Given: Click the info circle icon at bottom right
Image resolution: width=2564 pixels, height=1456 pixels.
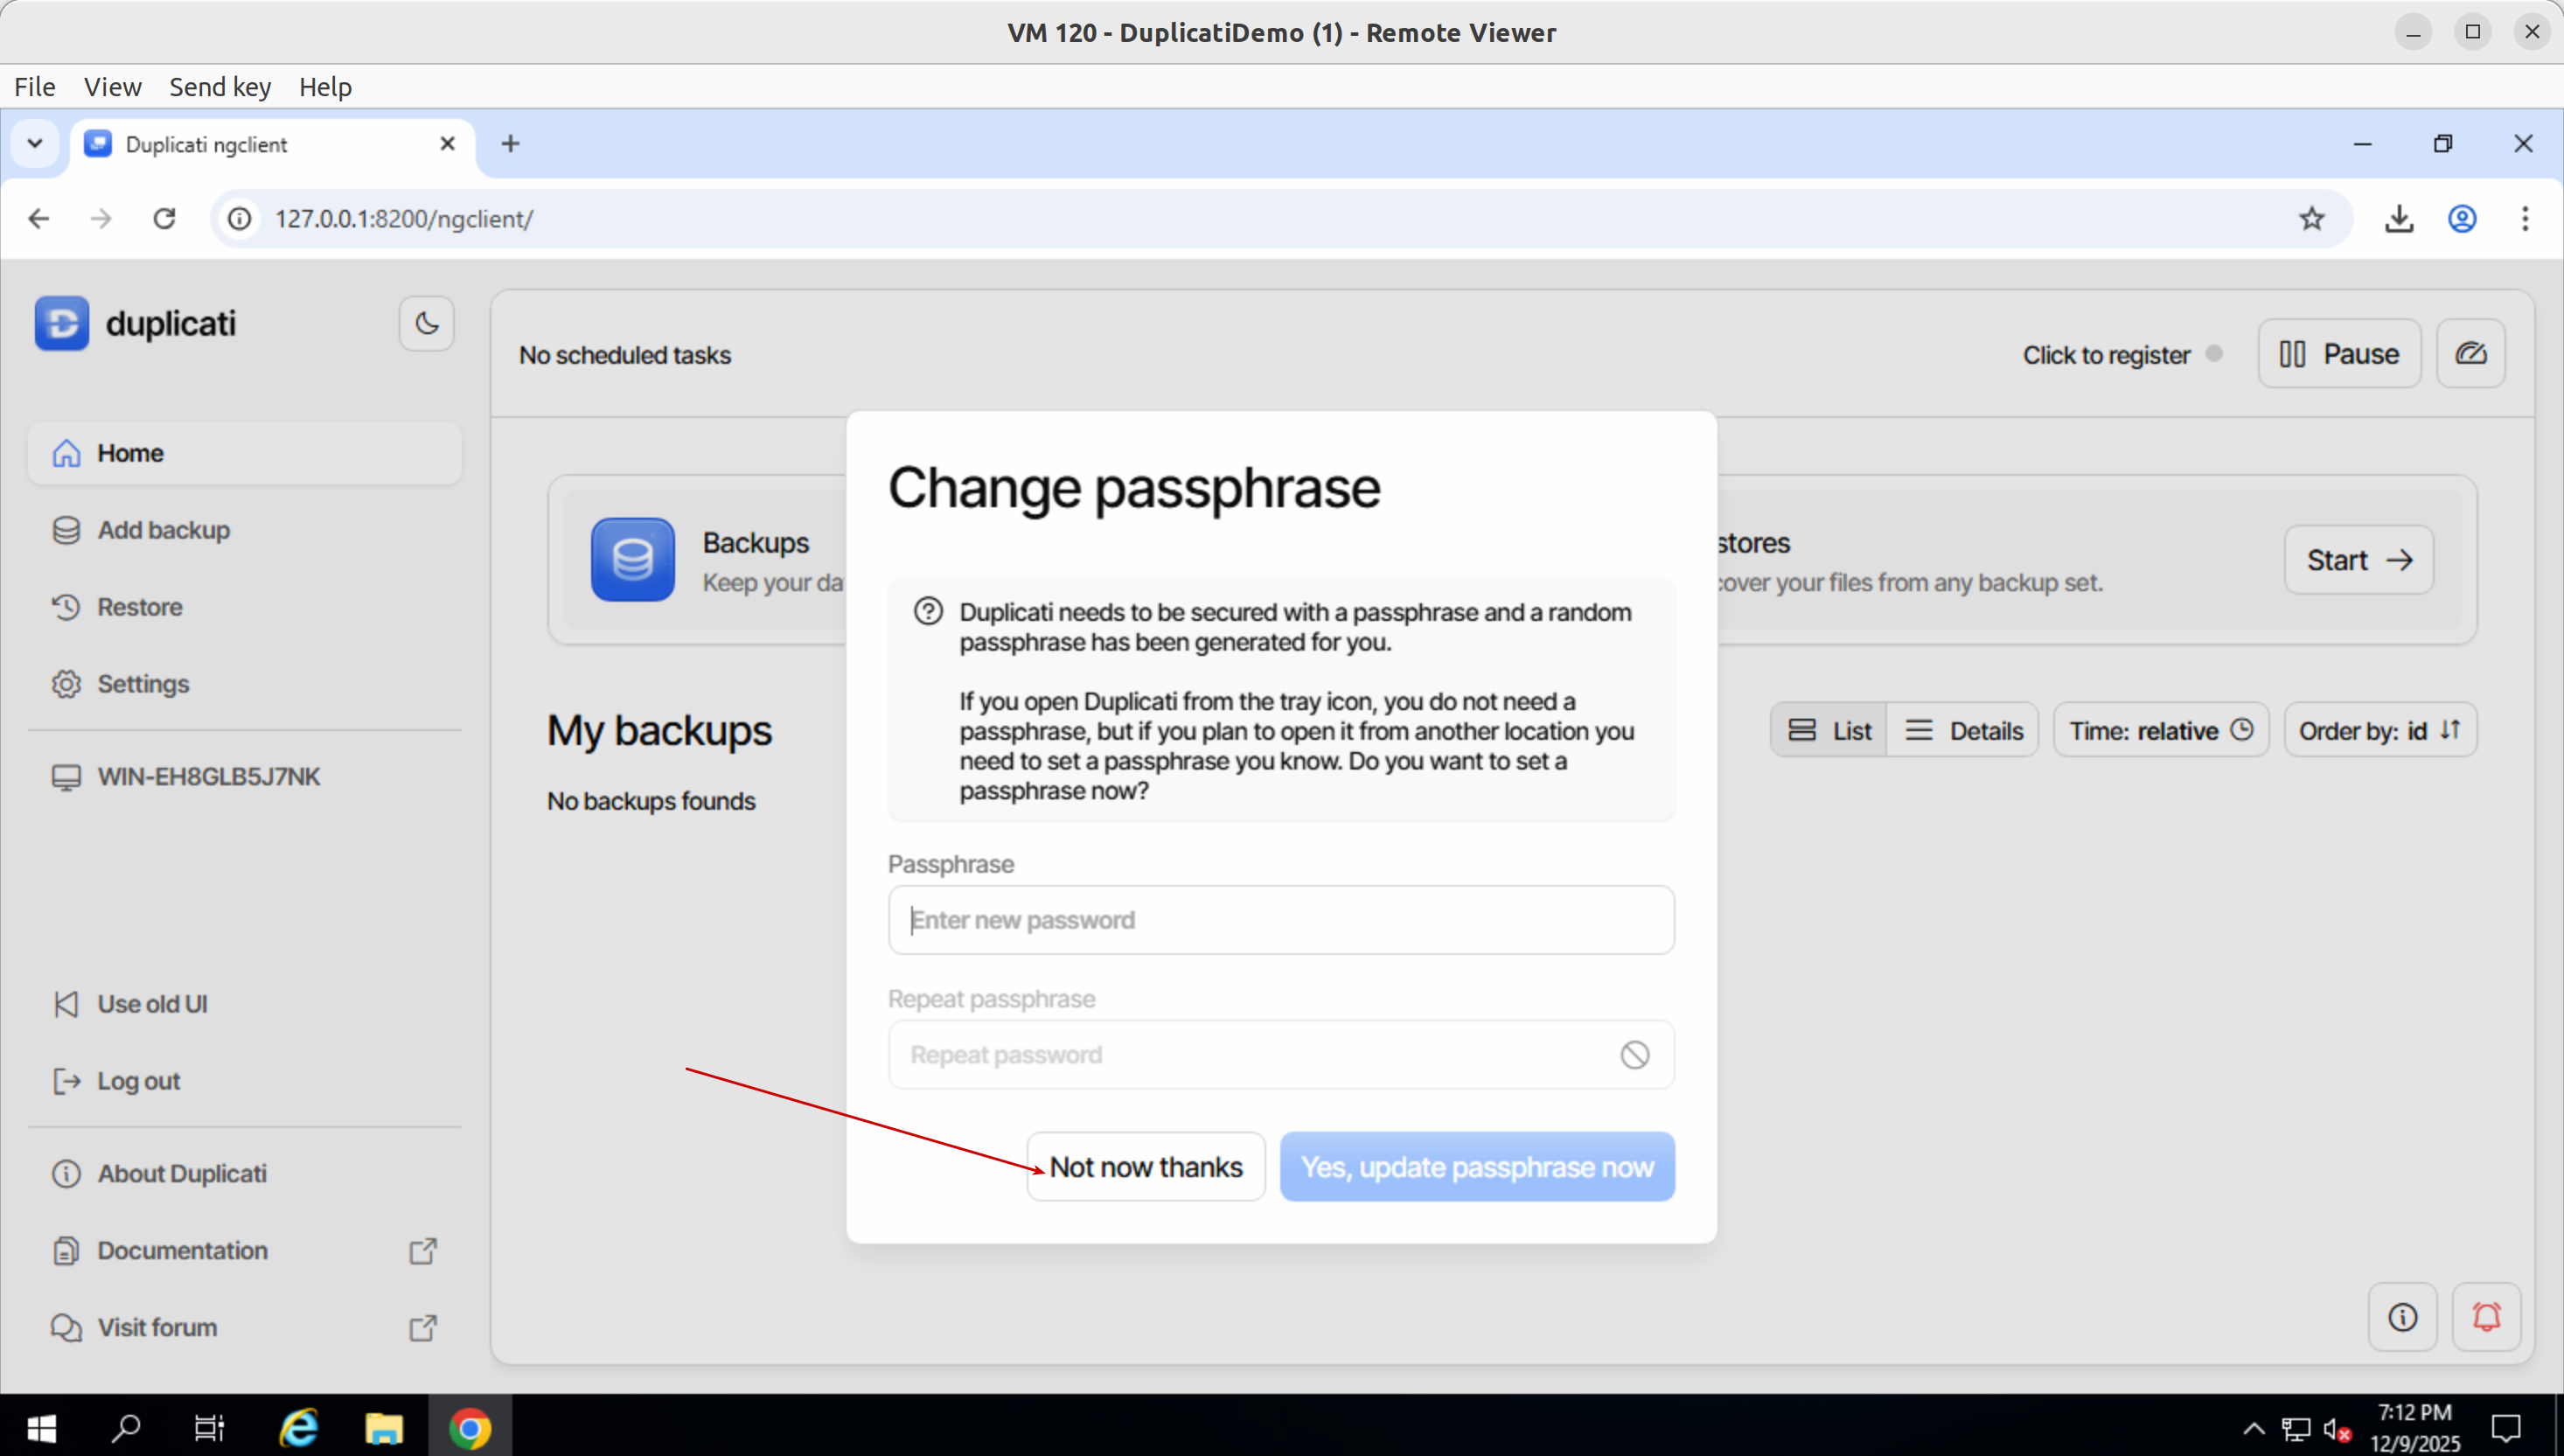Looking at the screenshot, I should (x=2402, y=1317).
